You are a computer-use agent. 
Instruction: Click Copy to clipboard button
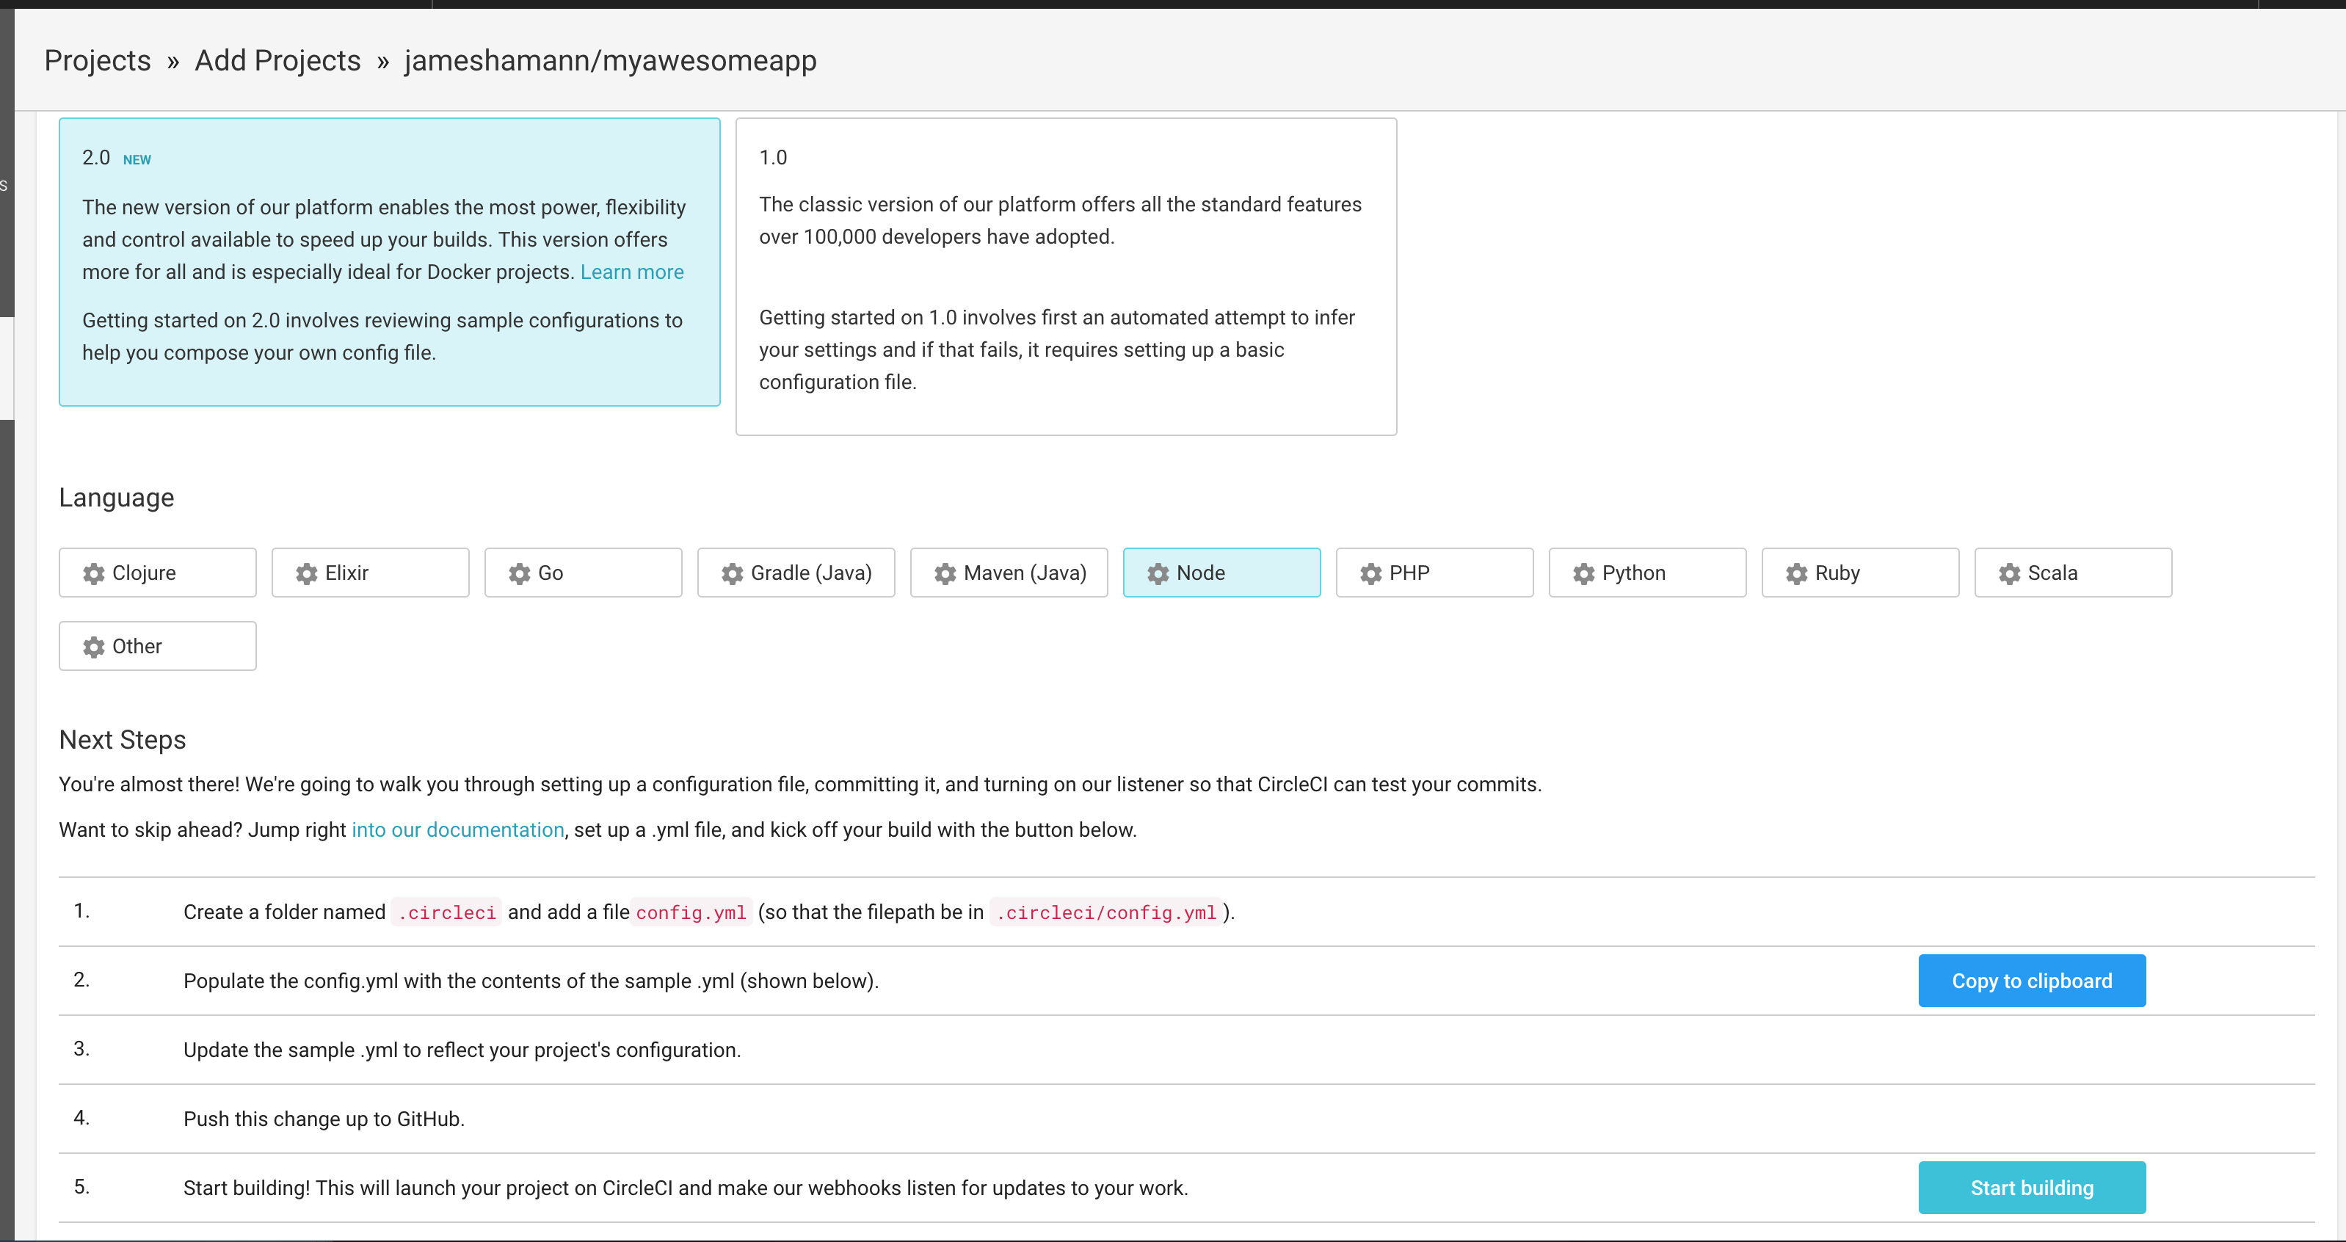tap(2032, 981)
